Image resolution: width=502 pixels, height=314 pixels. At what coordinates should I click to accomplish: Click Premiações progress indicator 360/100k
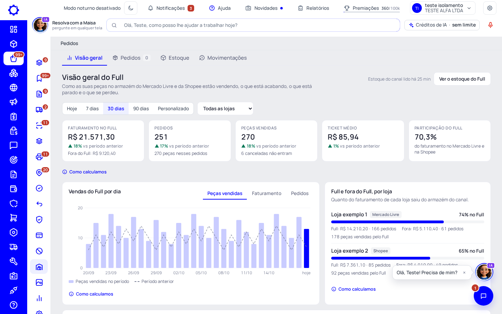point(372,8)
